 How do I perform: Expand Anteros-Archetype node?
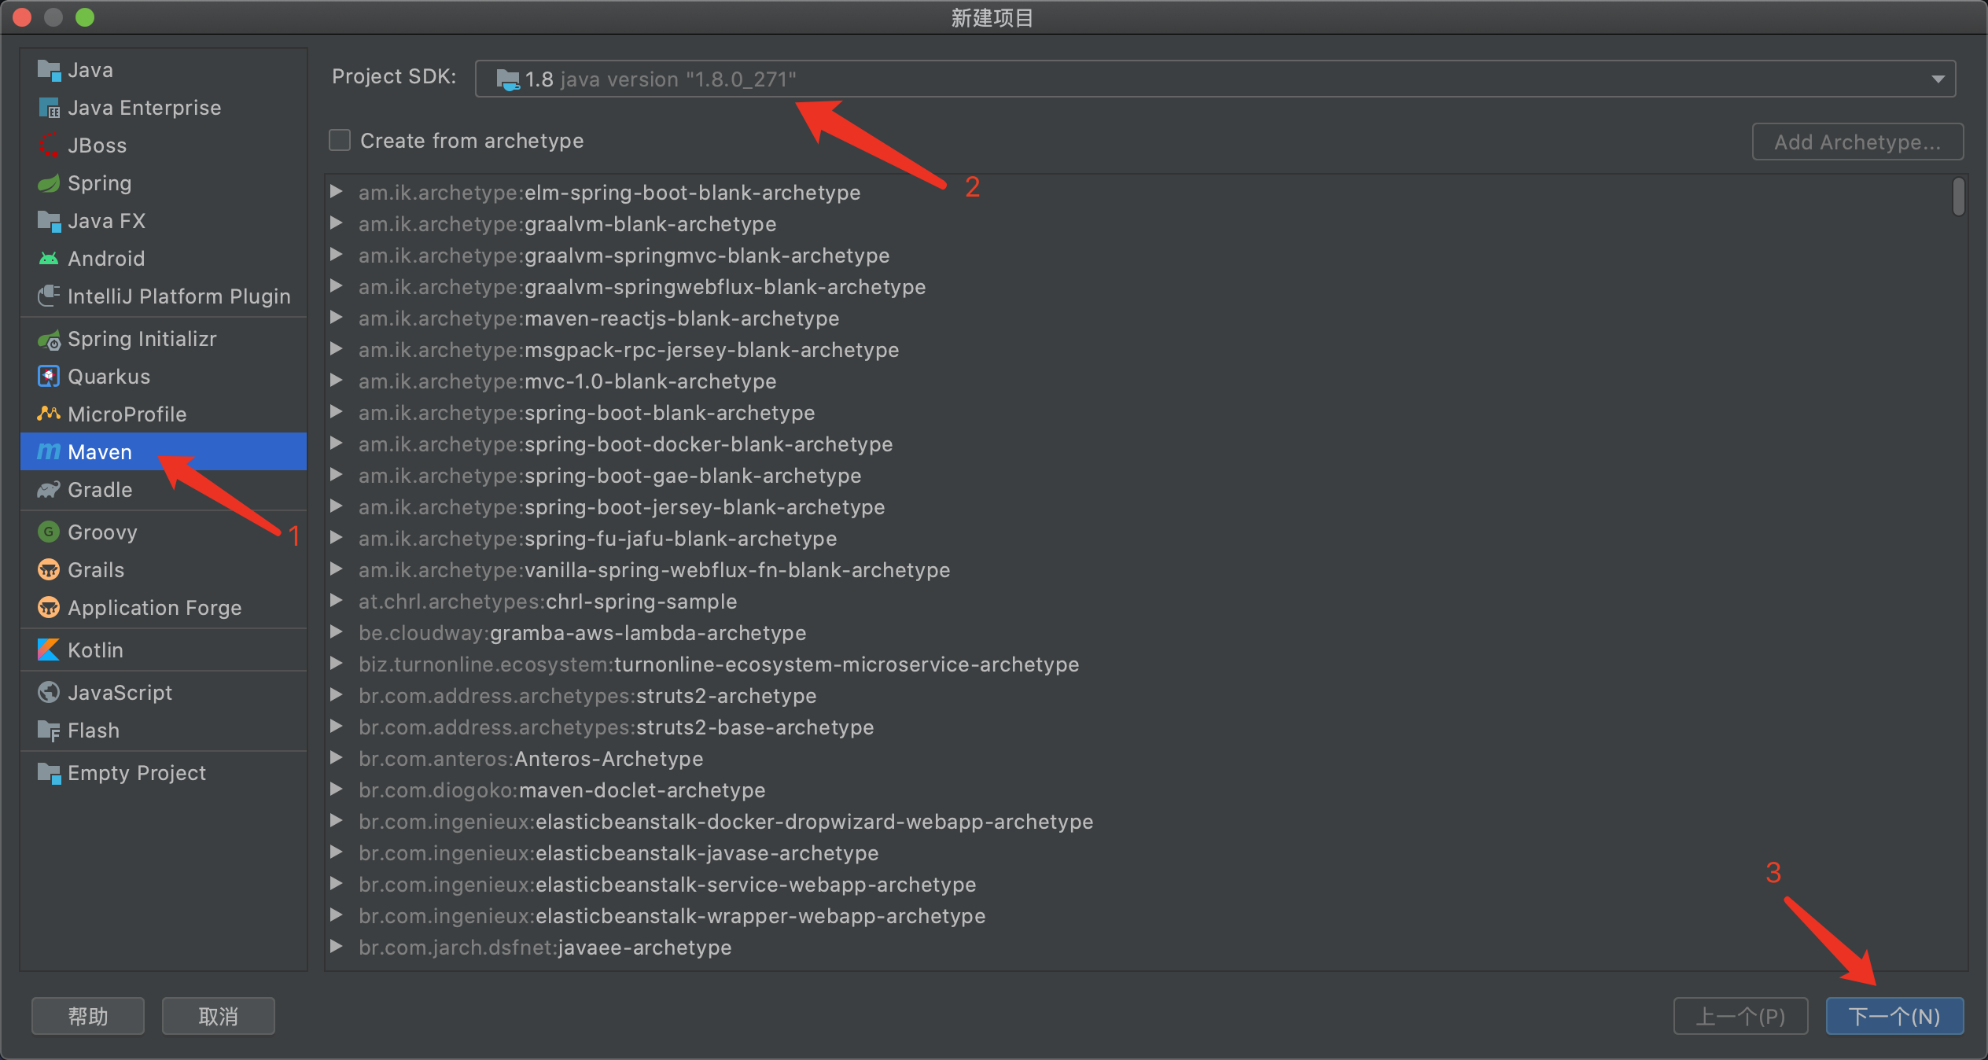[x=337, y=757]
